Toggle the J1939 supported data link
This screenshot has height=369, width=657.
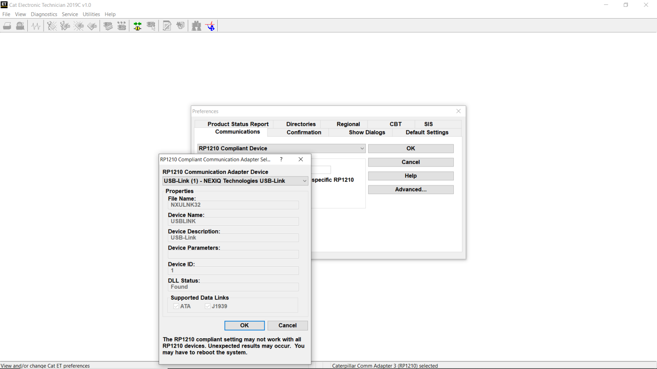coord(207,306)
